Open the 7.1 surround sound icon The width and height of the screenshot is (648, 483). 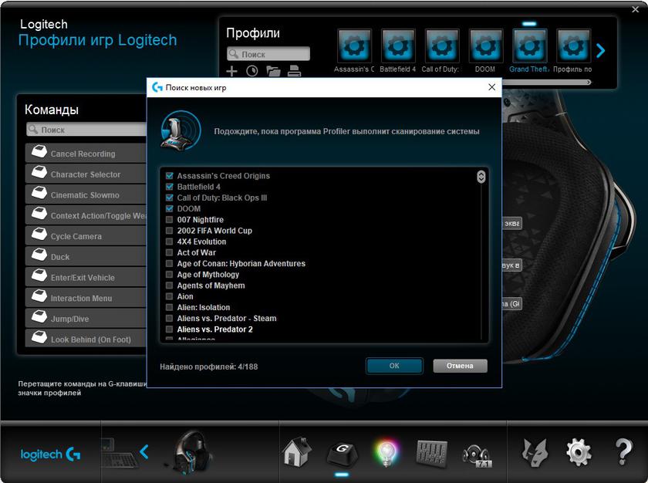(476, 453)
